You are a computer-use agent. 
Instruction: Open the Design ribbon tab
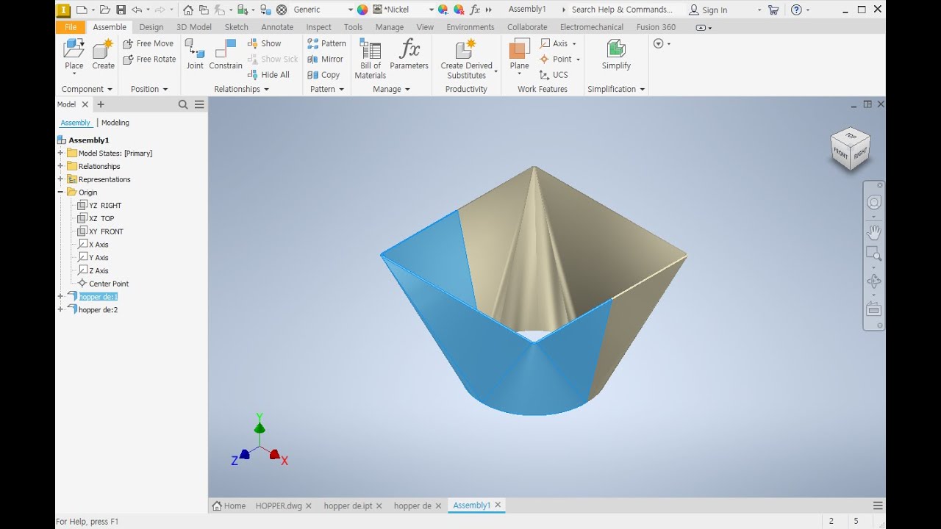[x=151, y=27]
